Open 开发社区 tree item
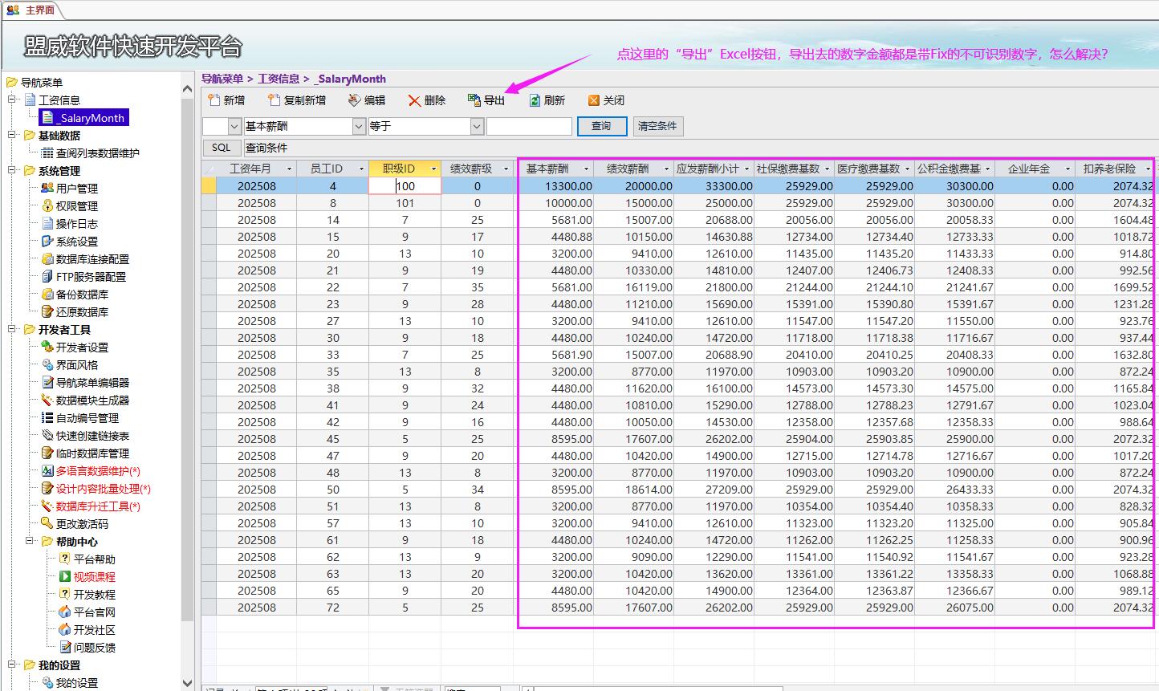 click(x=94, y=630)
